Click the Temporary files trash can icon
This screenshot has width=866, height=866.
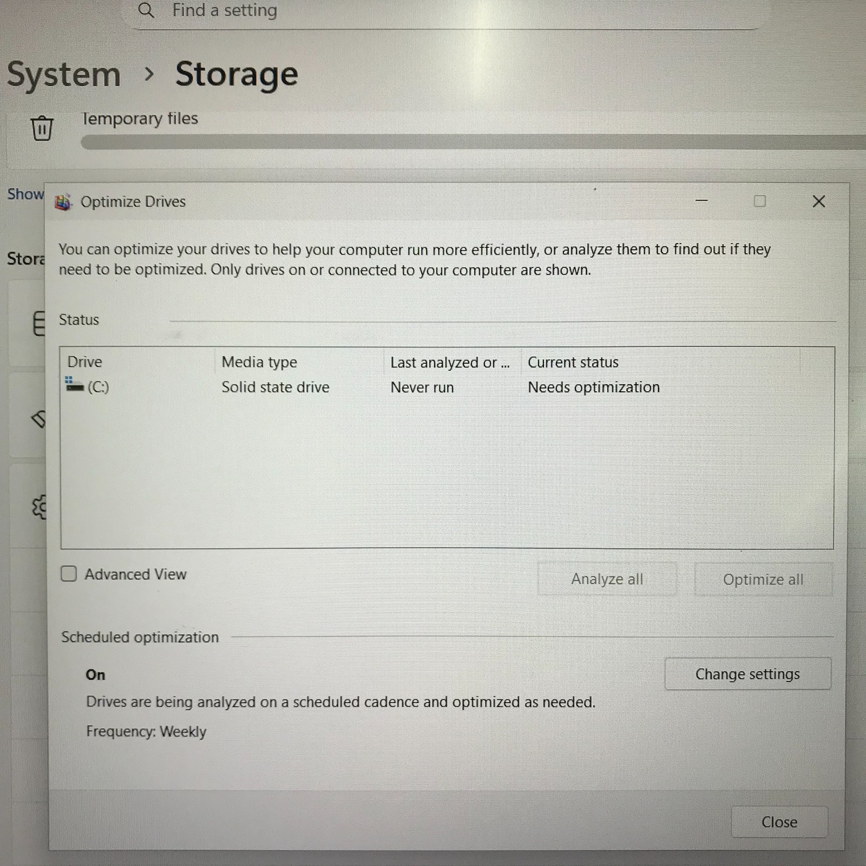tap(42, 128)
